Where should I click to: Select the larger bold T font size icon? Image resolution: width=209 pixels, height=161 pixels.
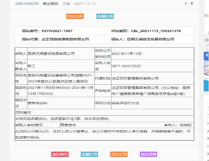tap(192, 4)
